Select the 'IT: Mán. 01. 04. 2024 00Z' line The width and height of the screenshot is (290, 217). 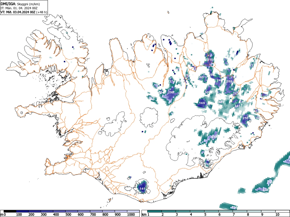(x=19, y=8)
